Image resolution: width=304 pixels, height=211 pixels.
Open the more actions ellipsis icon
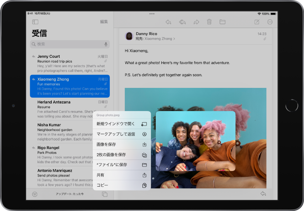270,22
